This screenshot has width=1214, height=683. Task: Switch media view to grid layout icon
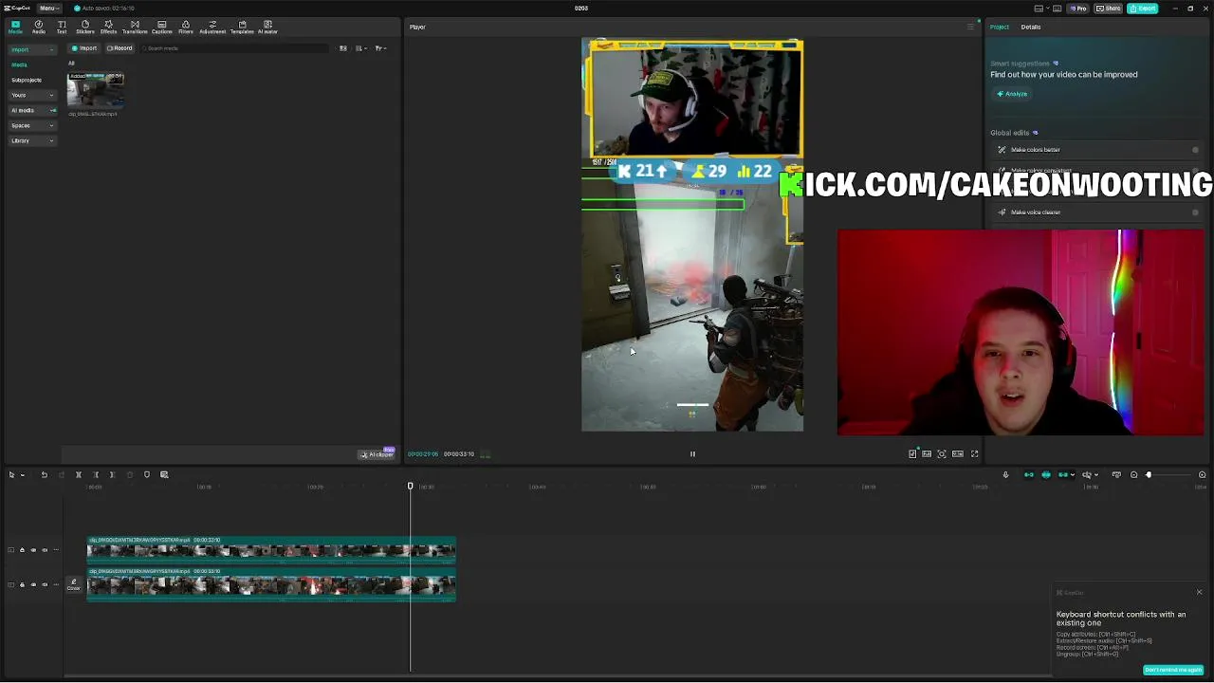point(343,48)
